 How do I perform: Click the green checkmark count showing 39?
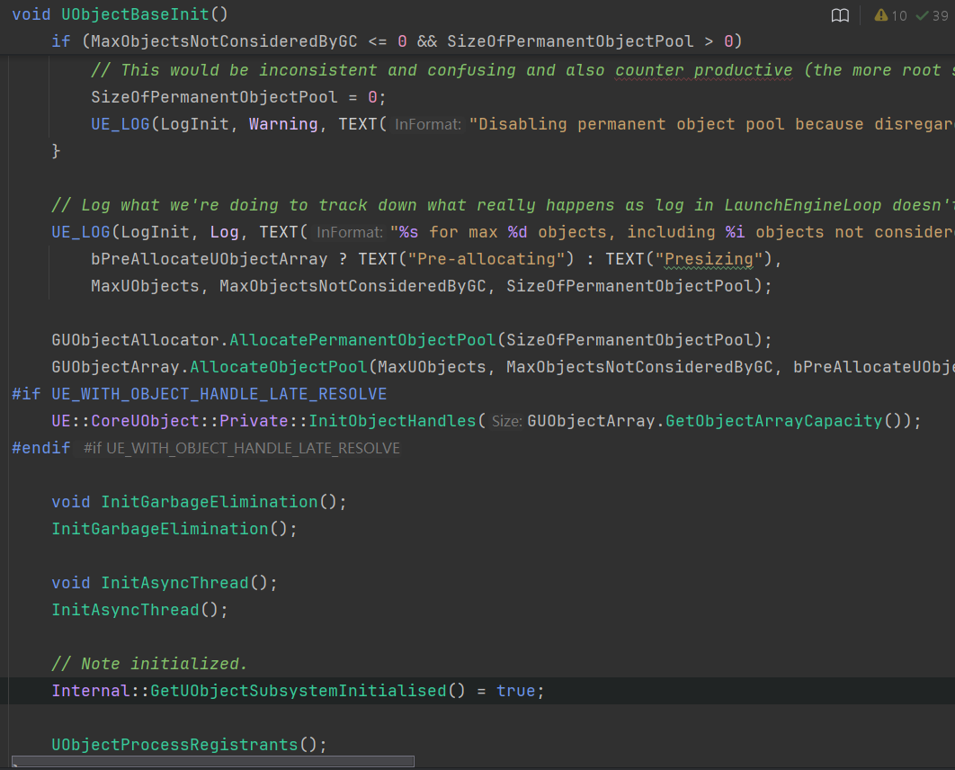click(x=933, y=15)
